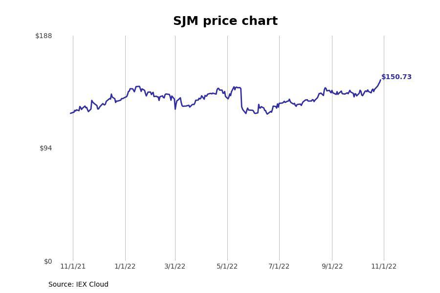Select the $150.73 latest price label
The height and width of the screenshot is (293, 440).
(396, 77)
